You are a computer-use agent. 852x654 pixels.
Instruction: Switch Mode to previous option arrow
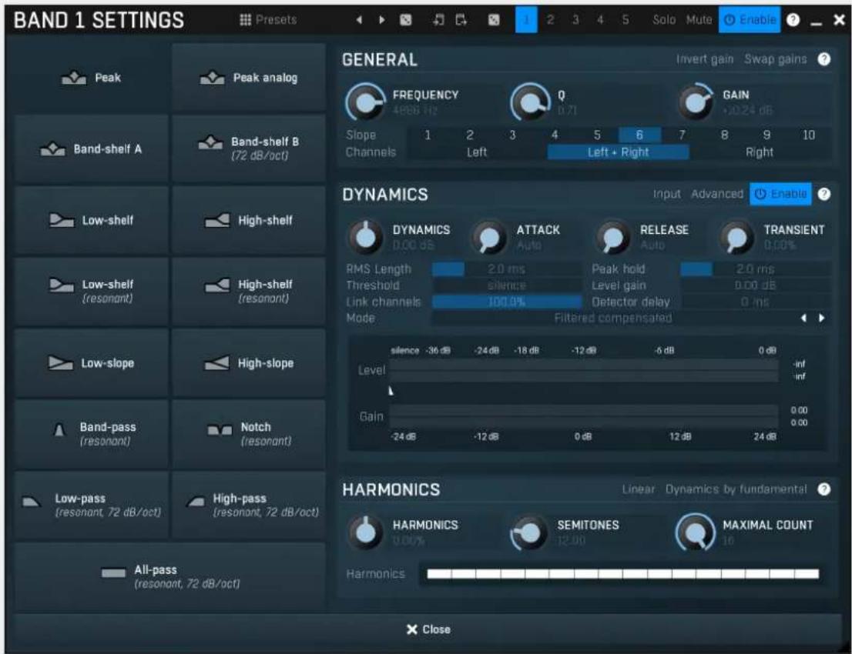803,318
